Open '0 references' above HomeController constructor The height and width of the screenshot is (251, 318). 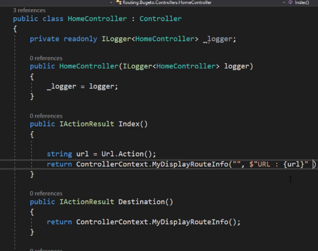click(x=46, y=59)
